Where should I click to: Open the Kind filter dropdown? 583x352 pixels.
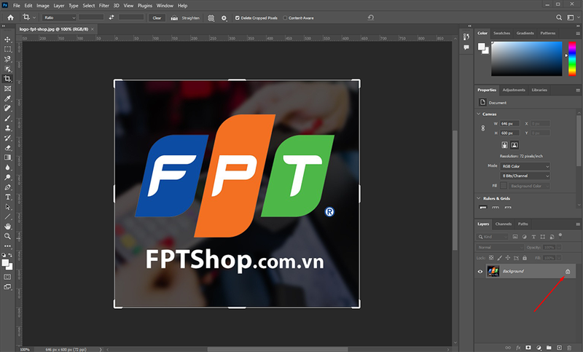point(493,236)
